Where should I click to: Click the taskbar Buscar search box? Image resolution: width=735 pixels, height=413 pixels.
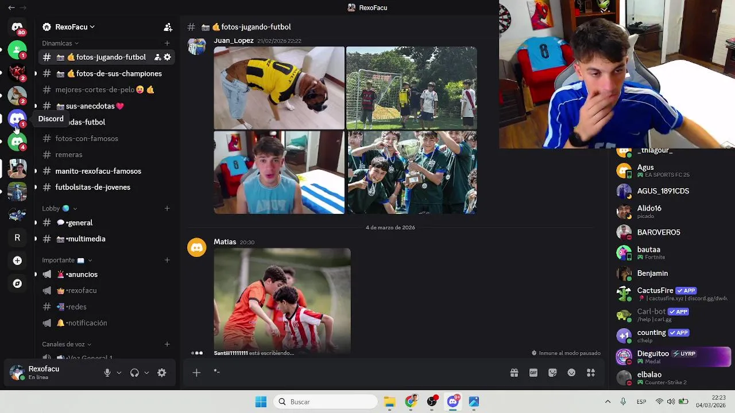324,402
